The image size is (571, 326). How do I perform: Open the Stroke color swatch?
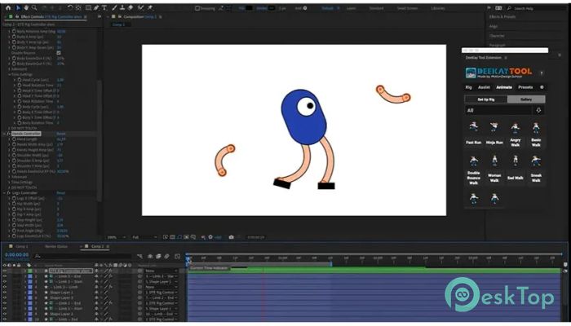[x=272, y=8]
